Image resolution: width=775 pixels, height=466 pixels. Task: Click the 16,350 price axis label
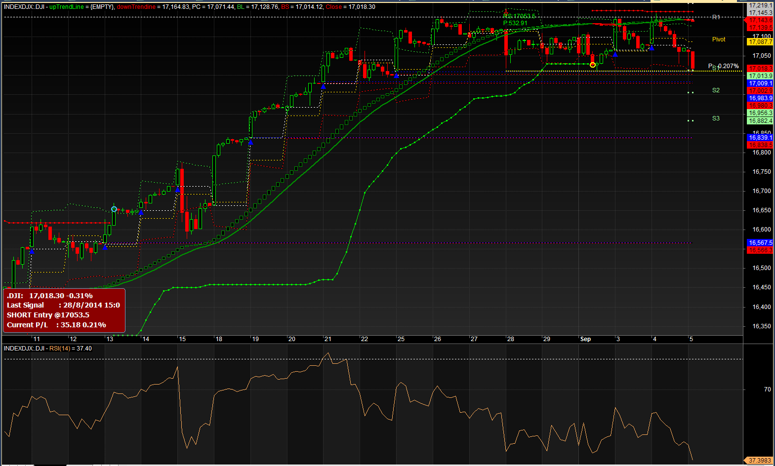pyautogui.click(x=762, y=326)
